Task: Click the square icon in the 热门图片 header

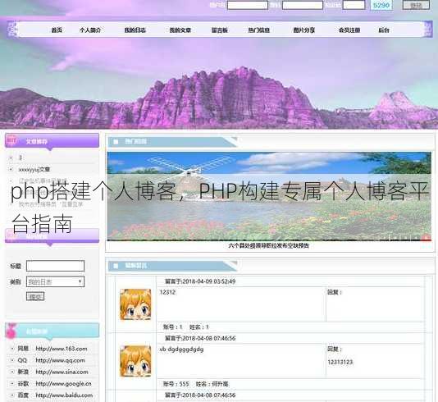Action: click(x=116, y=142)
